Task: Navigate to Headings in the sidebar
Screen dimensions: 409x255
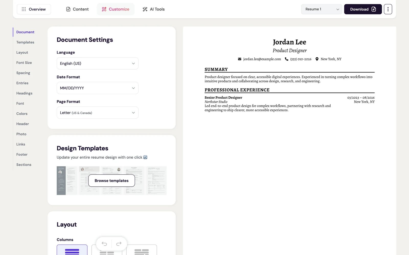Action: 24,93
